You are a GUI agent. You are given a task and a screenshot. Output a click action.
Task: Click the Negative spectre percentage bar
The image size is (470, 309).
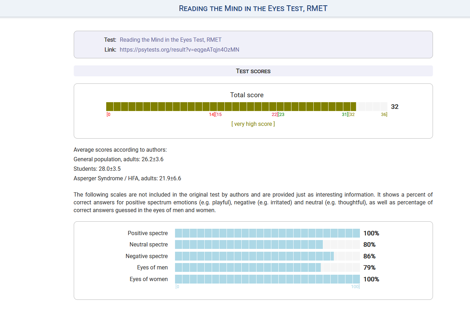tap(267, 256)
